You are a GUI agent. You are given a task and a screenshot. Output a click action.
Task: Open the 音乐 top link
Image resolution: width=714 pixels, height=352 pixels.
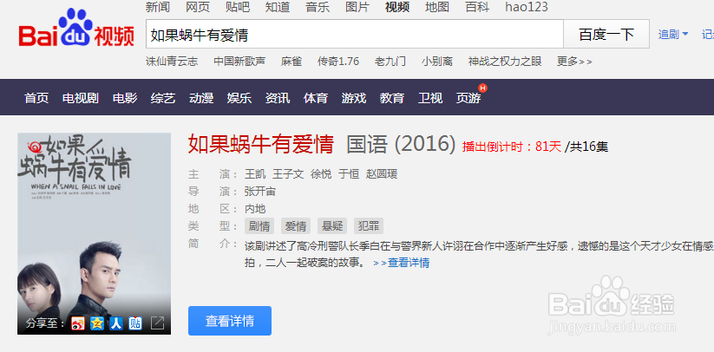pos(318,7)
